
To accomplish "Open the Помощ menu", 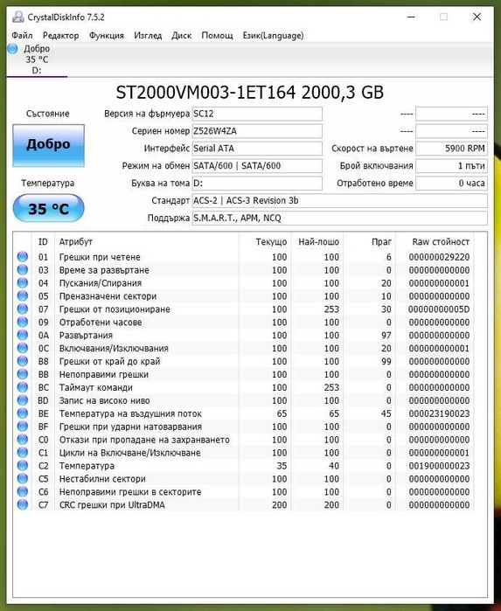I will [x=217, y=36].
